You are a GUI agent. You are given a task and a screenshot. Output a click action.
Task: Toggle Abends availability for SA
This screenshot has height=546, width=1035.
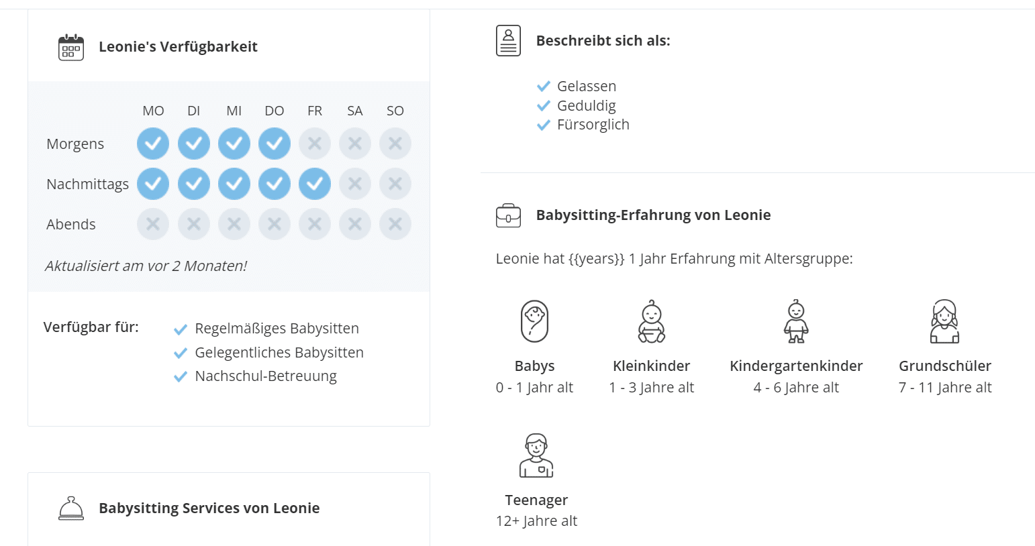(x=355, y=224)
